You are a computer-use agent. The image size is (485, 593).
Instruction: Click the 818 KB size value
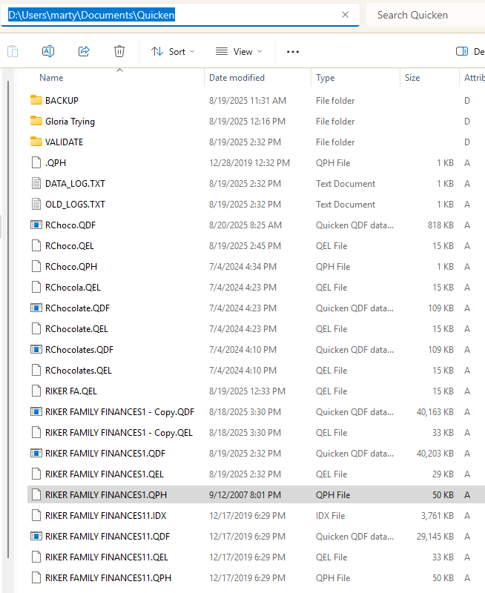point(441,225)
